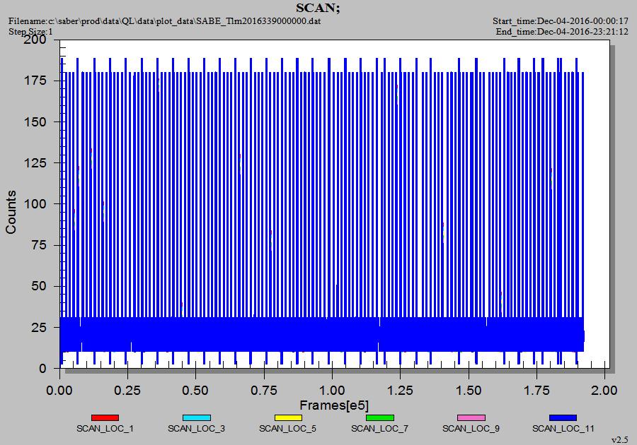Click the Start_time Dec-04-2016 text
Screen dimensions: 637x445
561,21
